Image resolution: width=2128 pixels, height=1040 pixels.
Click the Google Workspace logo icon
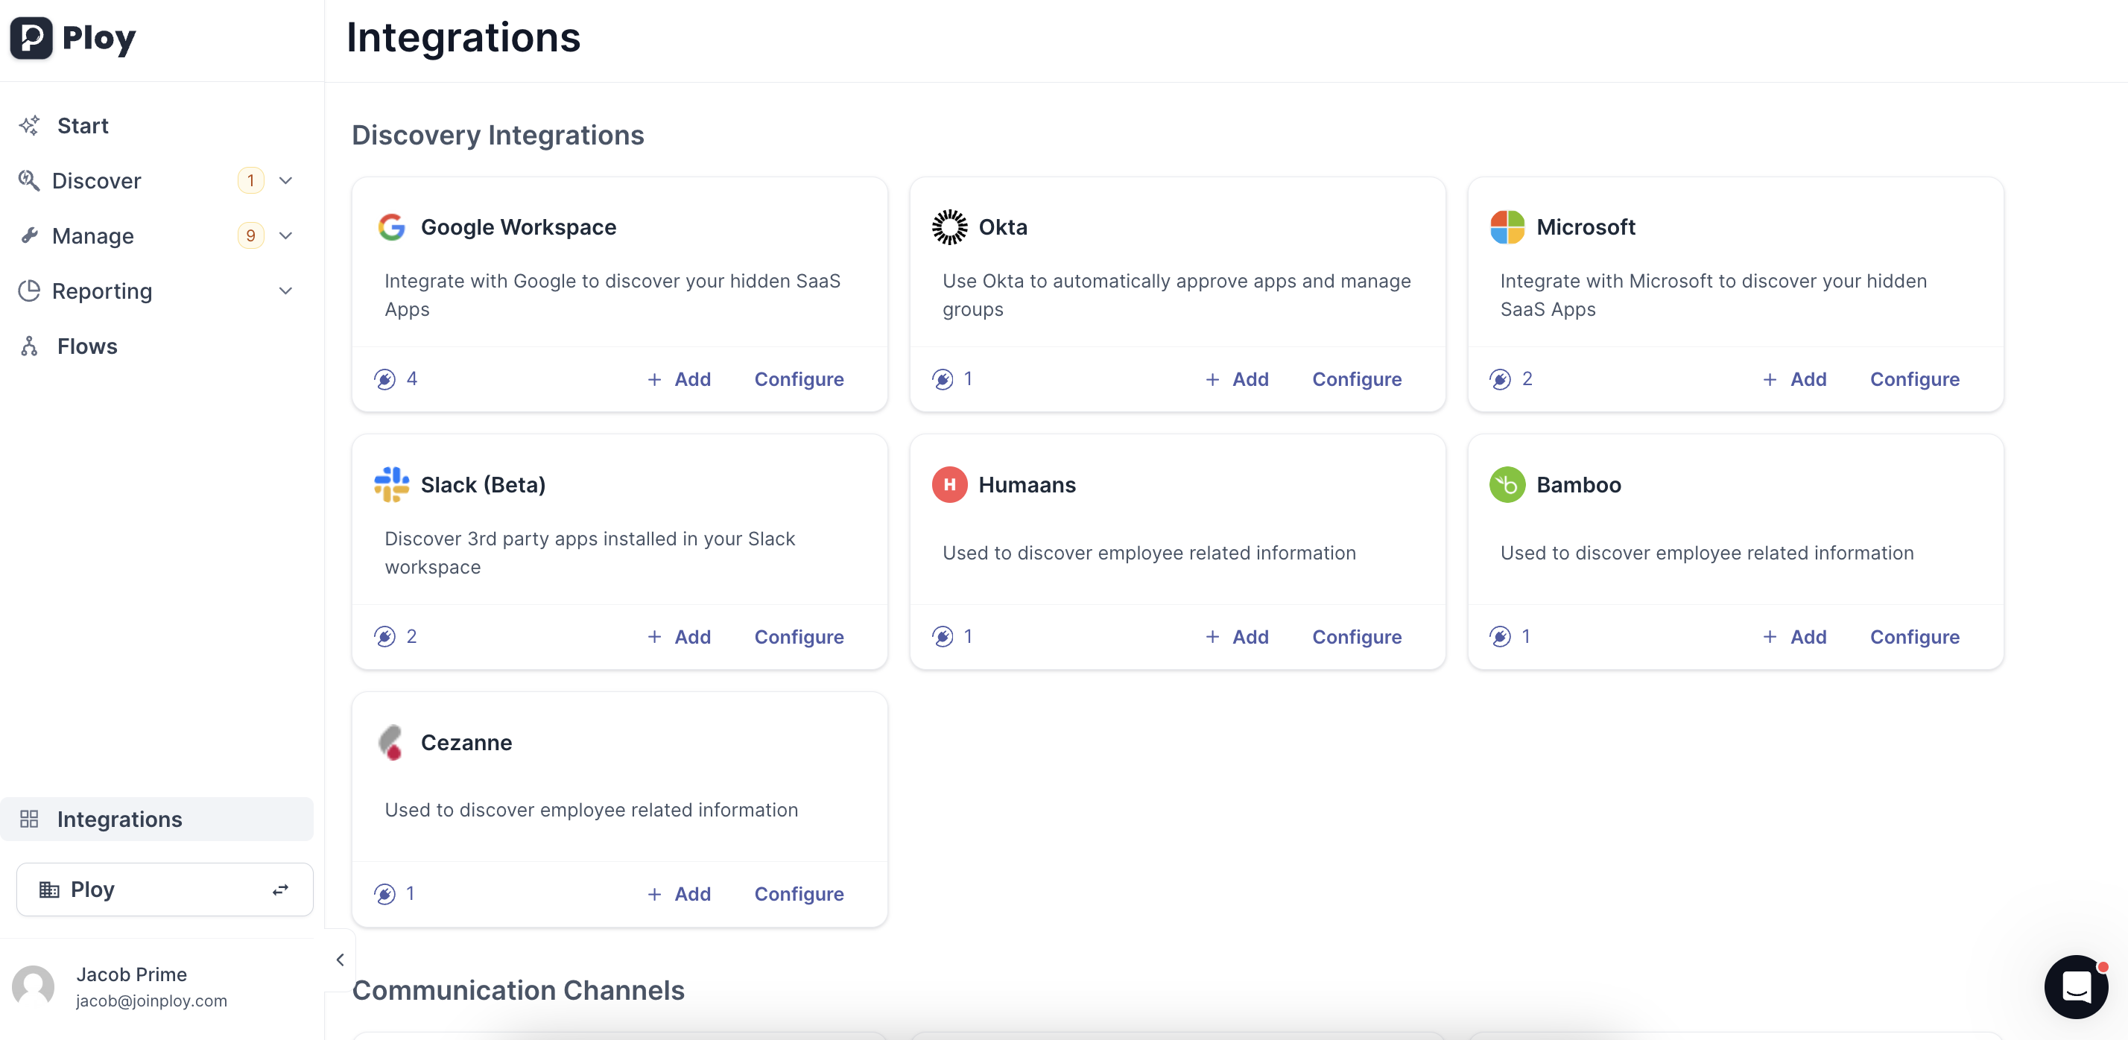click(390, 227)
